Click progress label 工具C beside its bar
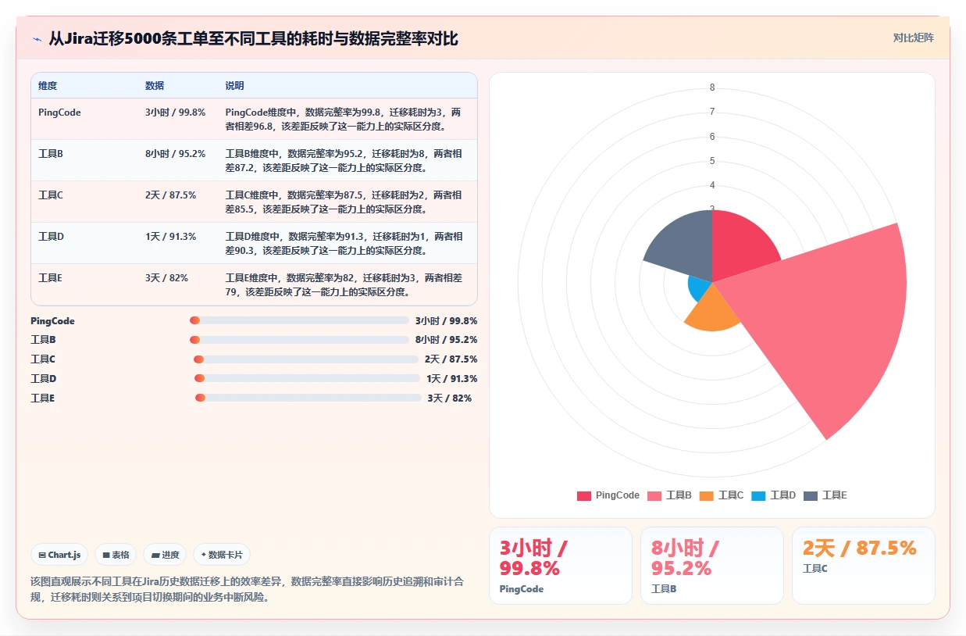Viewport: 966px width, 636px height. pyautogui.click(x=43, y=359)
